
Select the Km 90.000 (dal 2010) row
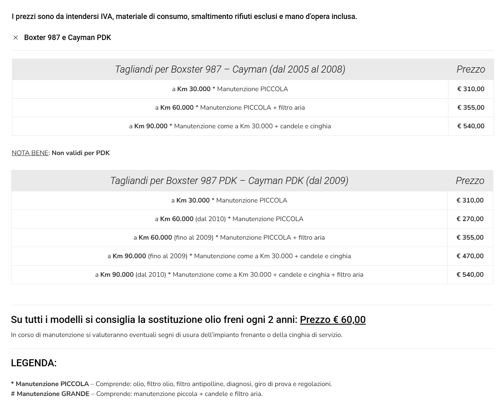coord(229,275)
